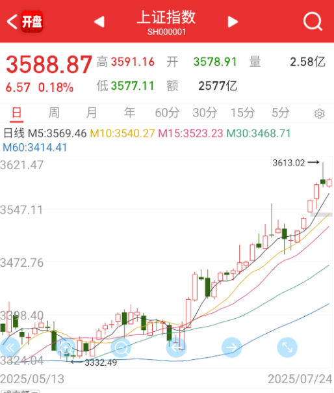
Task: Open the 开盘 app logo badge
Action: [32, 22]
